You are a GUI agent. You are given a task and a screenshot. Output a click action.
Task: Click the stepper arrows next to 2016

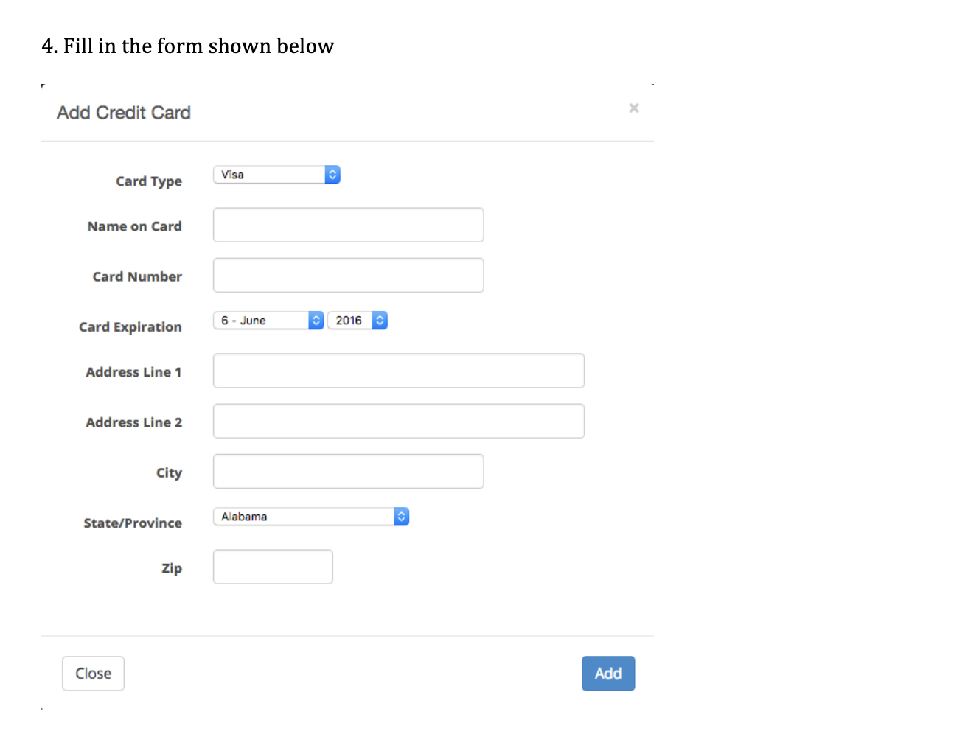tap(379, 320)
